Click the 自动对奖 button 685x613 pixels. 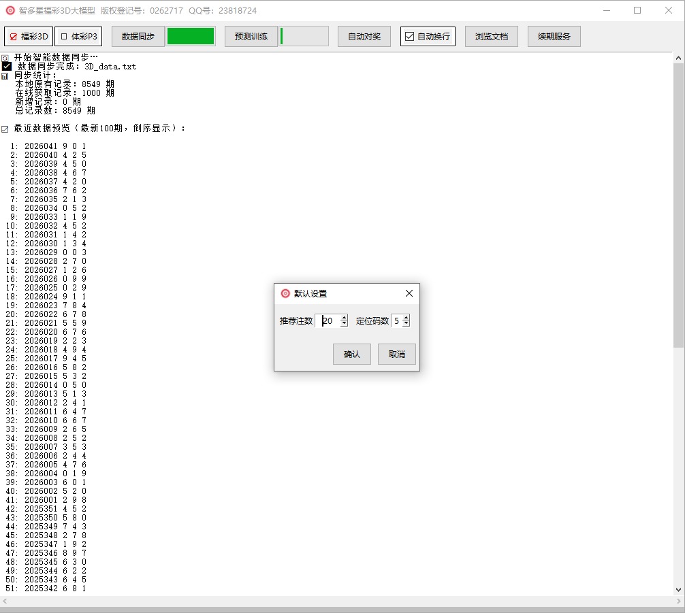pyautogui.click(x=364, y=37)
